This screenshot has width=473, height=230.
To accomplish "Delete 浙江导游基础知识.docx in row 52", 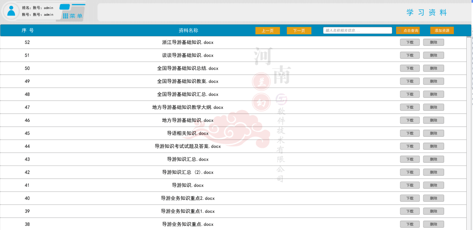I will [433, 42].
